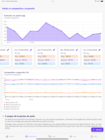
Task: Edit the mar. 10 décembre entry pencil
Action: tap(100, 50)
